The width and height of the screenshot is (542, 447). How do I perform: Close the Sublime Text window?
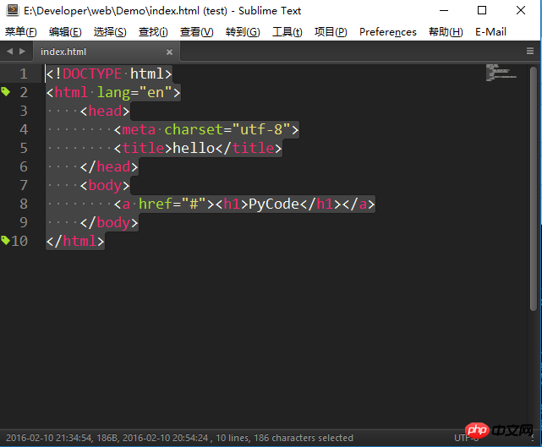coord(521,10)
